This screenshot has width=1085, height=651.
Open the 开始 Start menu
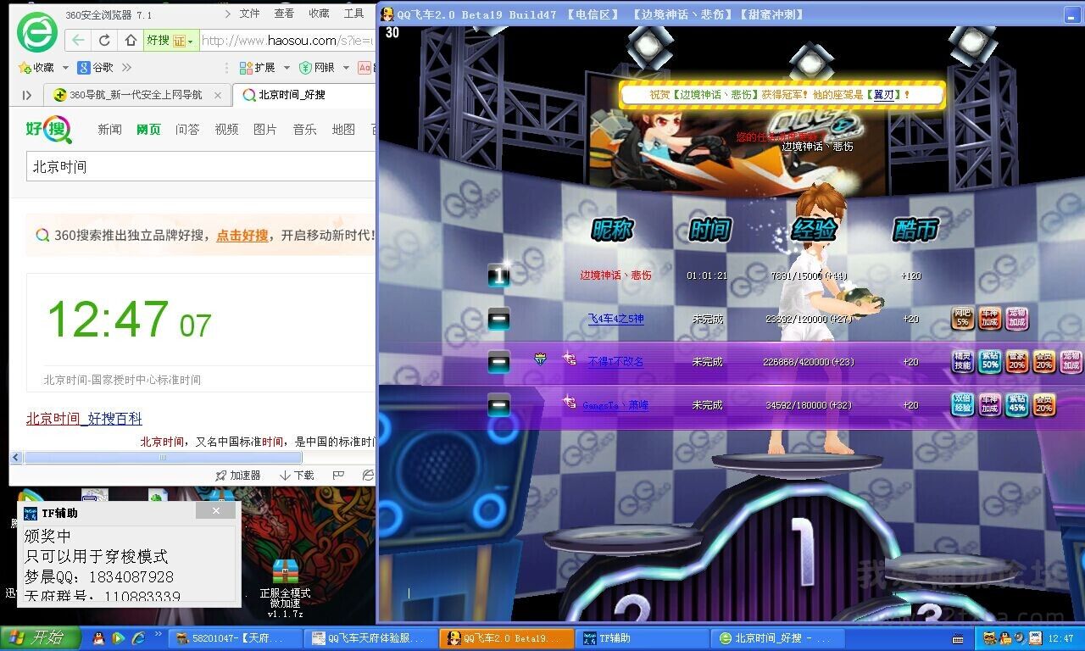point(41,638)
